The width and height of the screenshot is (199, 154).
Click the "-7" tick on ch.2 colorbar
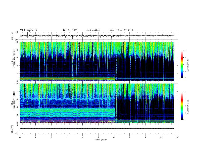click(185, 120)
